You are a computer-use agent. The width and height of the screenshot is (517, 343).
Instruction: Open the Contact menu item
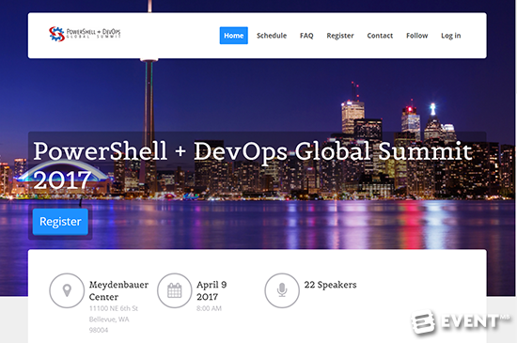click(x=380, y=36)
